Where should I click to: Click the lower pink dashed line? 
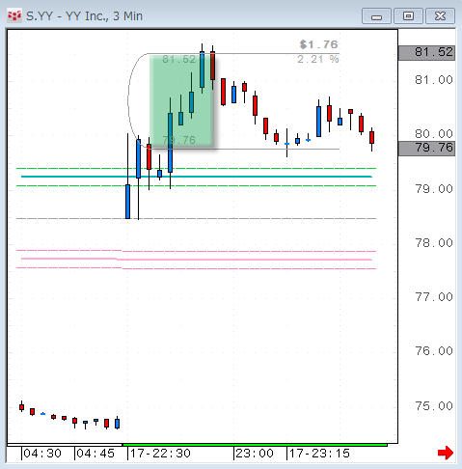tap(196, 268)
